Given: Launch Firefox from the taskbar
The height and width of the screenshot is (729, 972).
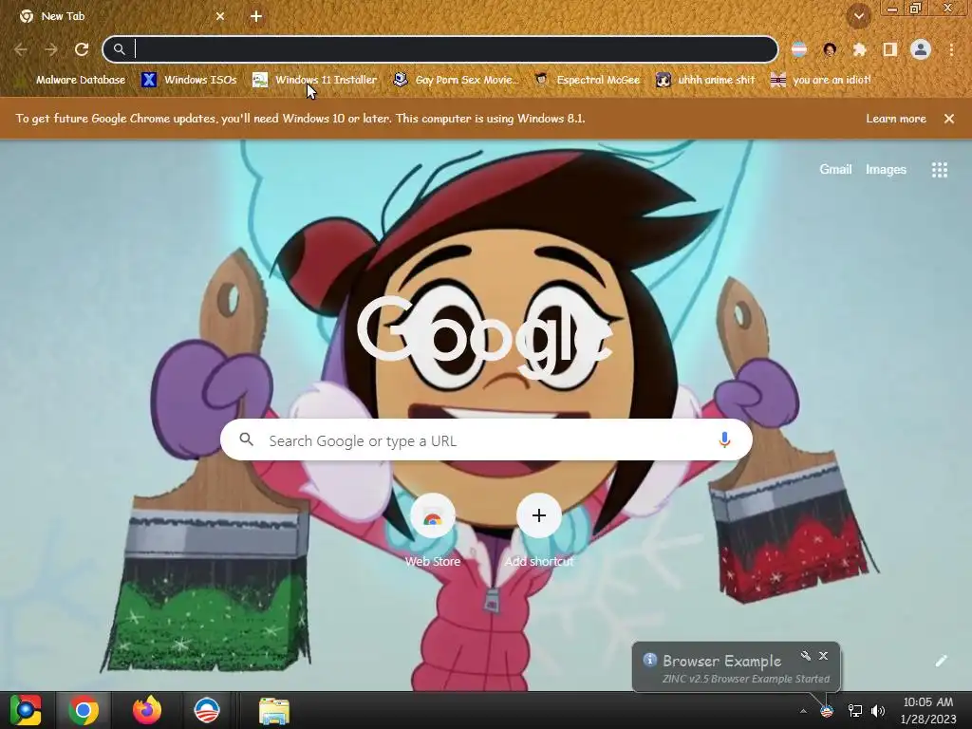Looking at the screenshot, I should point(147,710).
